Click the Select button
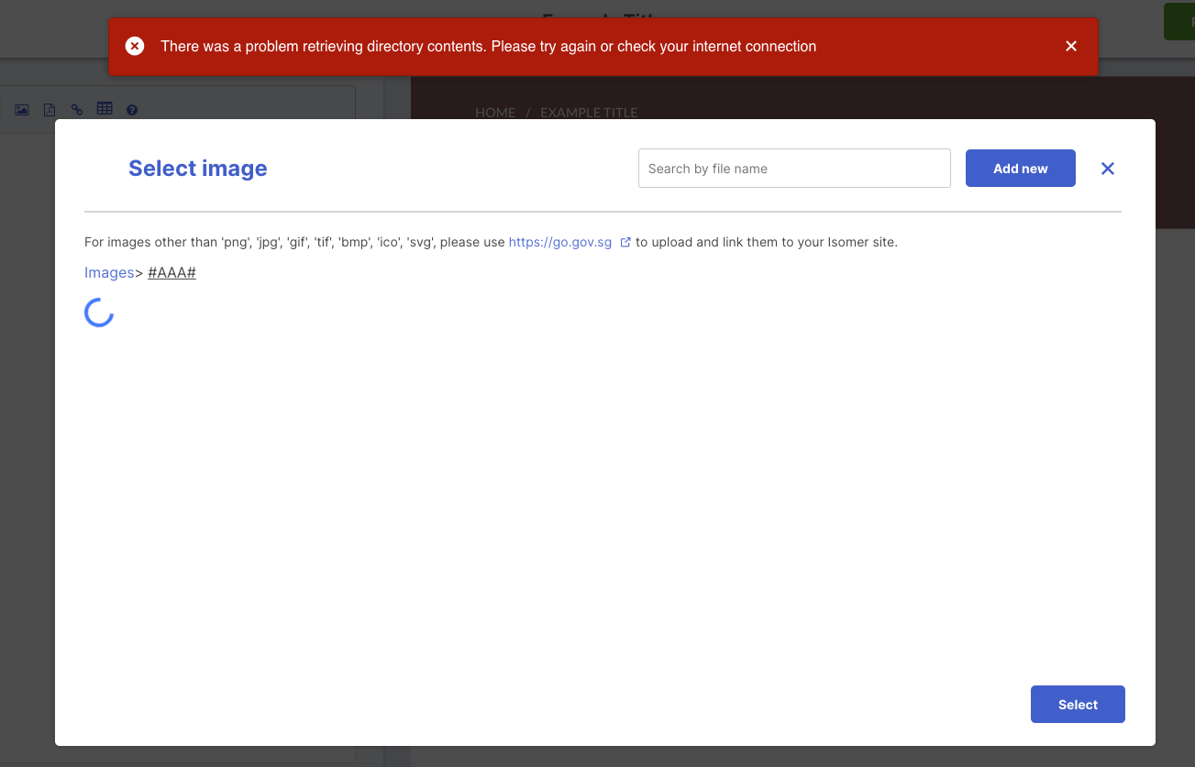The height and width of the screenshot is (767, 1195). coord(1078,704)
